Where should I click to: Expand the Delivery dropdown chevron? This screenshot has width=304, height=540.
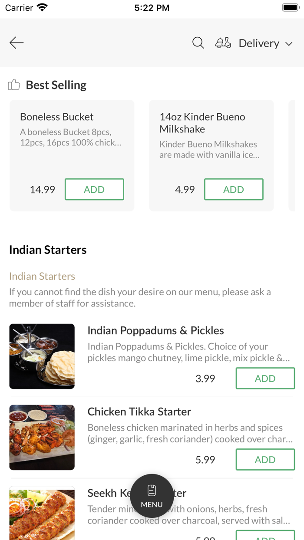coord(289,44)
